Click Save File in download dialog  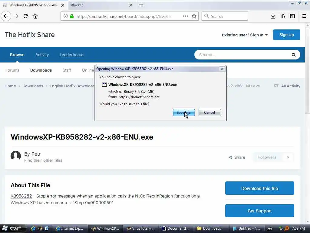pos(184,113)
